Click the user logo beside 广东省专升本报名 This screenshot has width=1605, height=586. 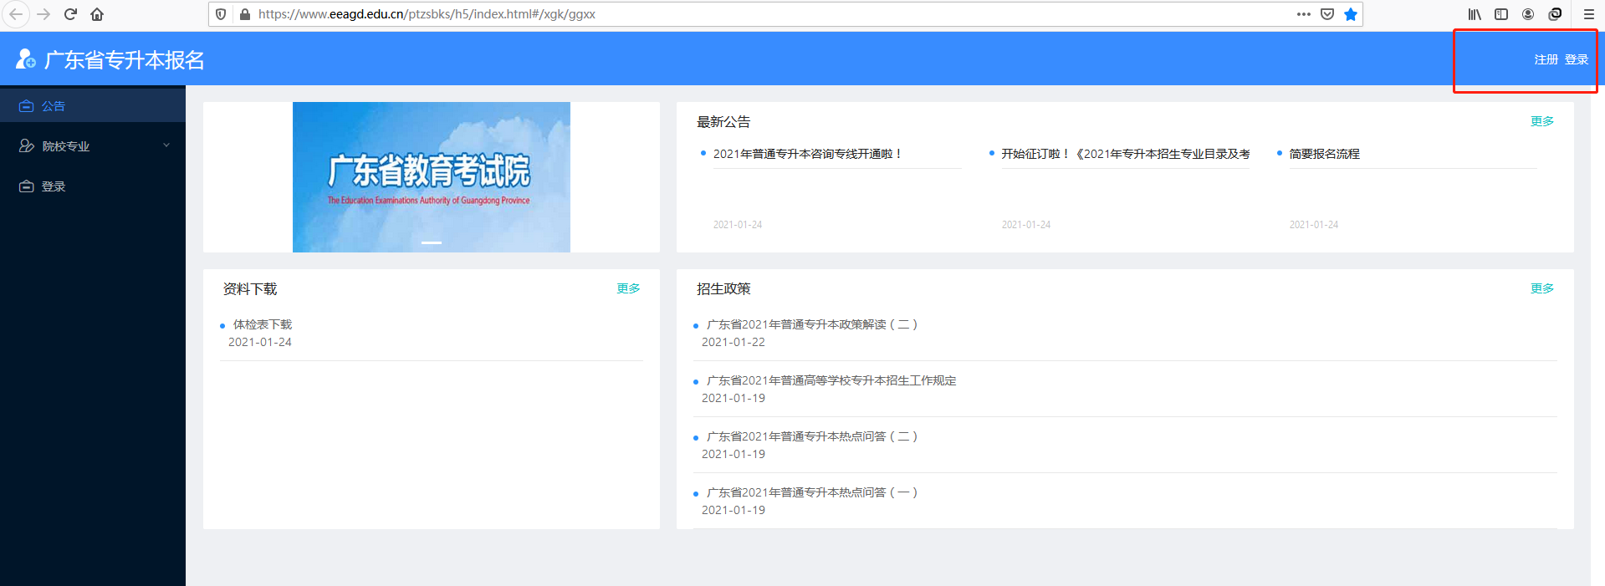26,59
